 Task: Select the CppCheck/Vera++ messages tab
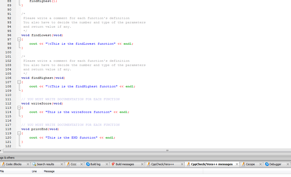pyautogui.click(x=212, y=164)
